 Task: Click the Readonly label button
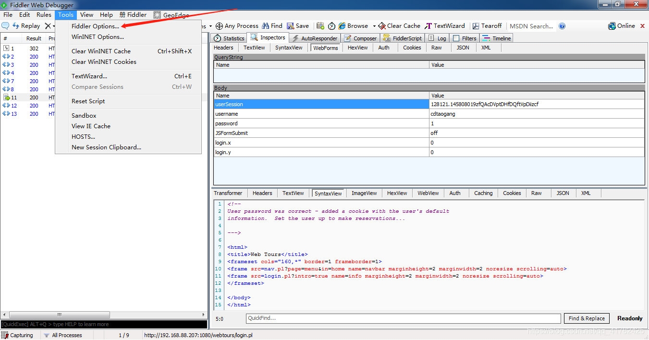630,318
